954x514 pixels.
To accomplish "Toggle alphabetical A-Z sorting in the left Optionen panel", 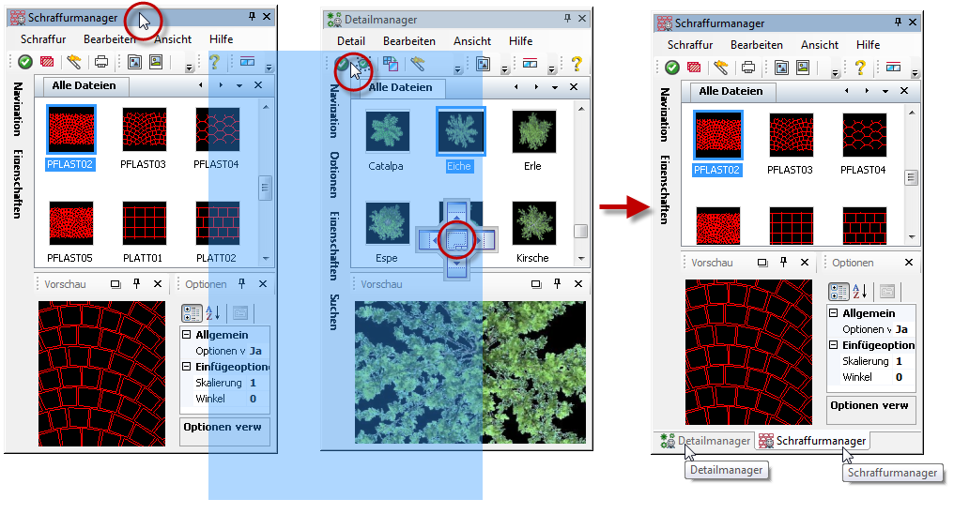I will coord(212,313).
